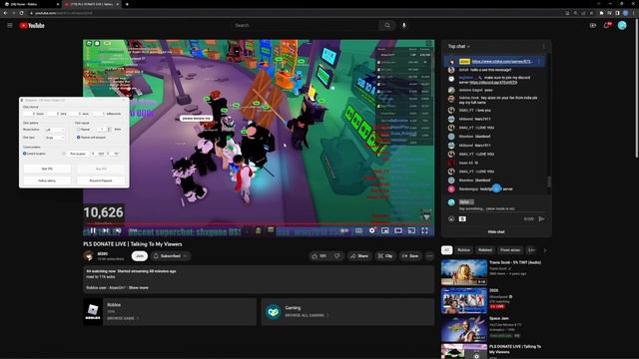
Task: Open Record & Playback in auto clicker
Action: point(101,180)
